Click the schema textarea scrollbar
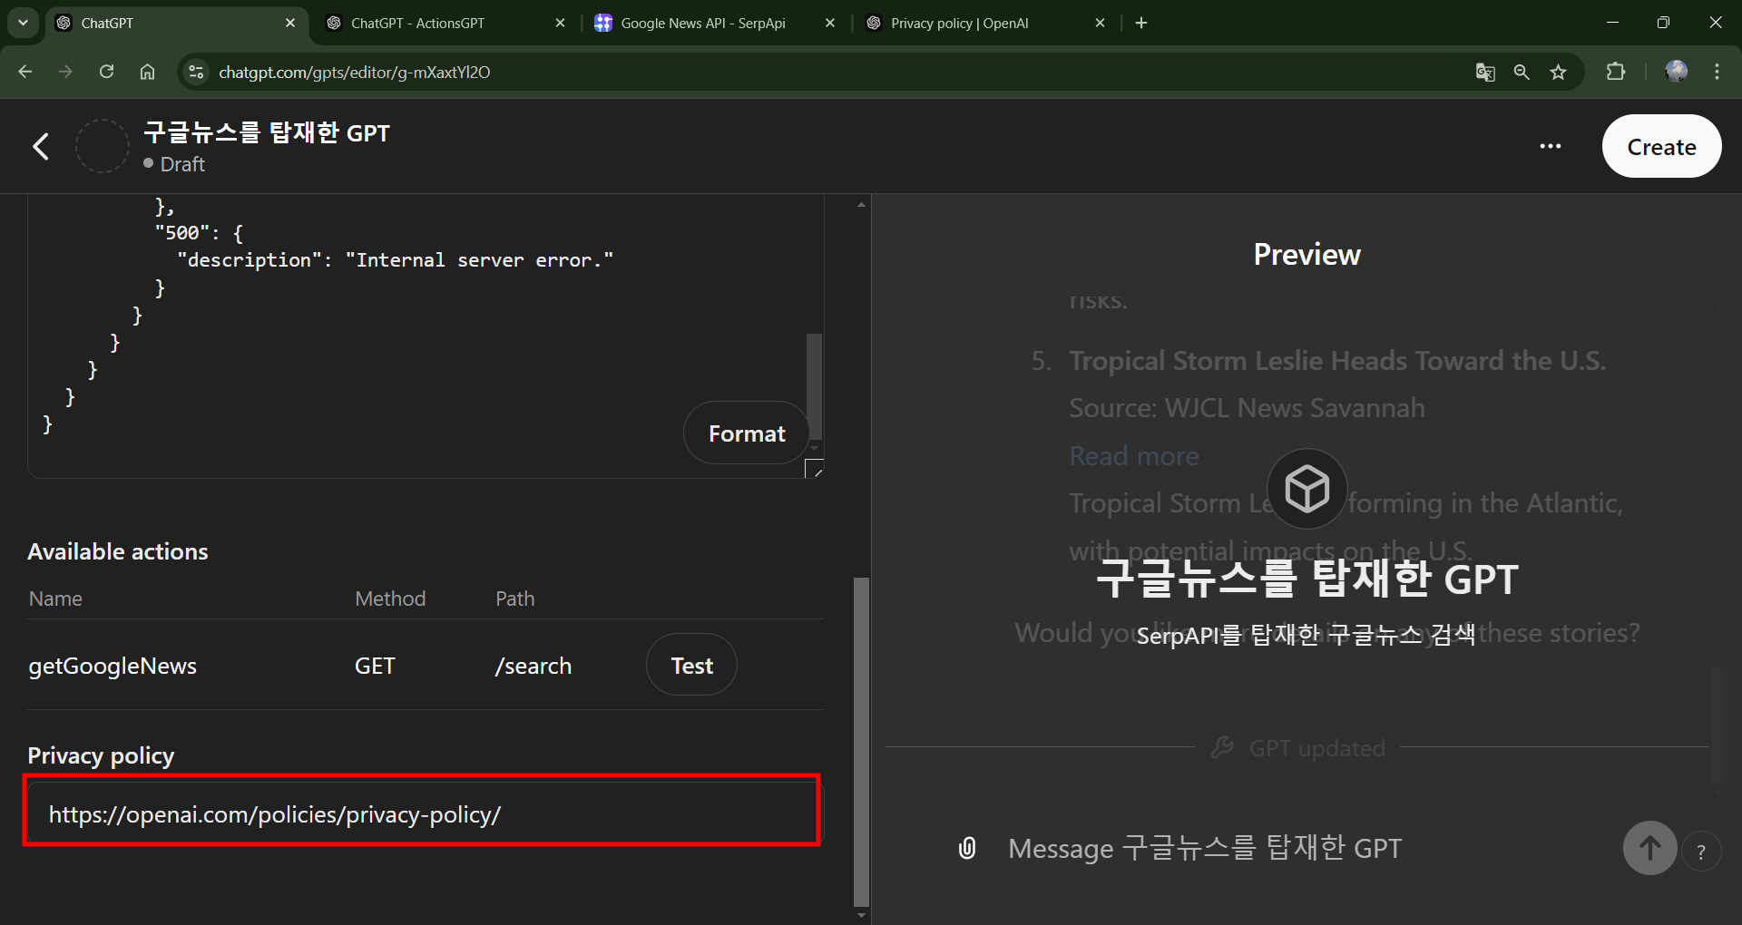The width and height of the screenshot is (1742, 925). pyautogui.click(x=815, y=387)
